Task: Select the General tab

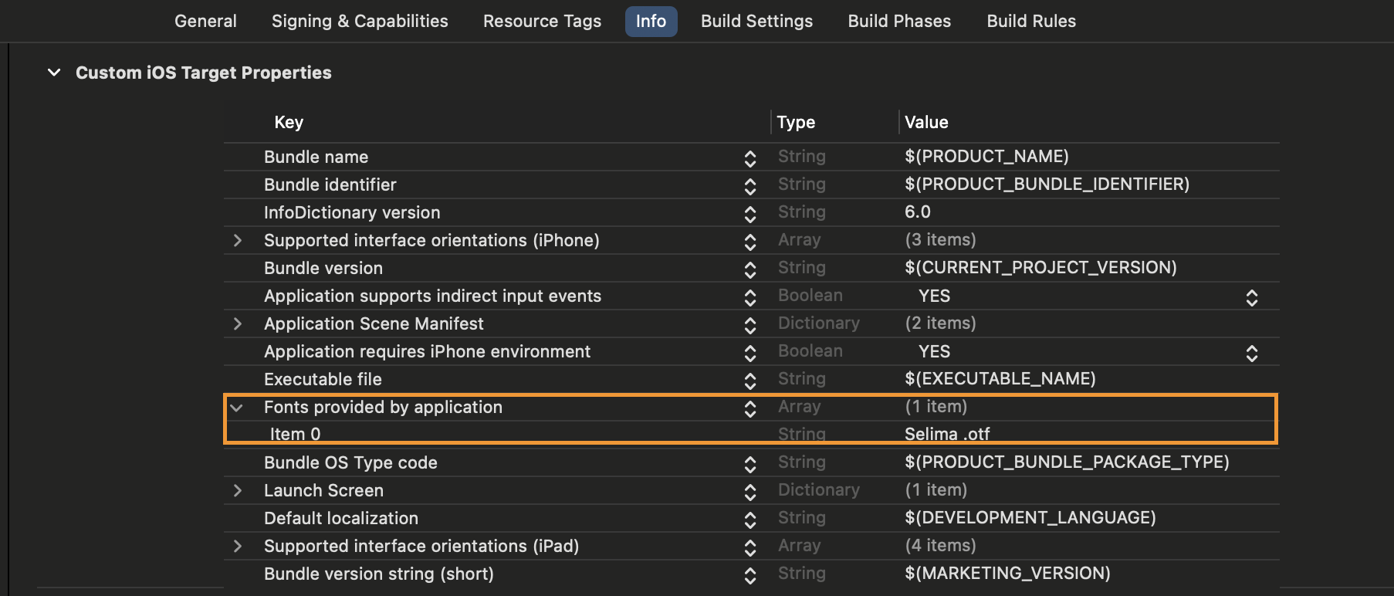Action: (205, 22)
